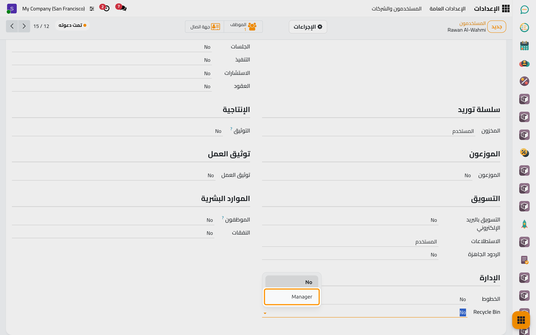This screenshot has width=536, height=335.
Task: Open the Calendar app sidebar icon
Action: pyautogui.click(x=524, y=46)
